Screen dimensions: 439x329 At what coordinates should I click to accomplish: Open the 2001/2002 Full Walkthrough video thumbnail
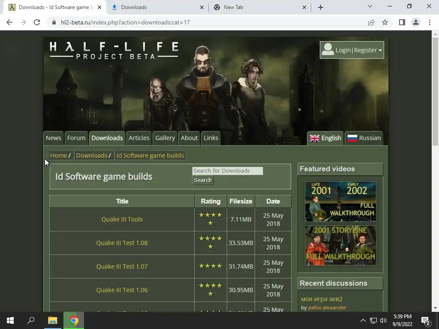coord(340,201)
